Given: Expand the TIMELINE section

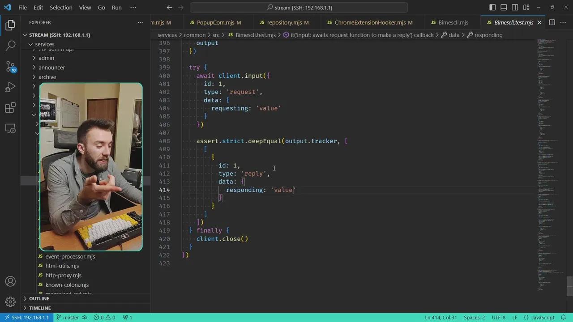Looking at the screenshot, I should pyautogui.click(x=40, y=308).
